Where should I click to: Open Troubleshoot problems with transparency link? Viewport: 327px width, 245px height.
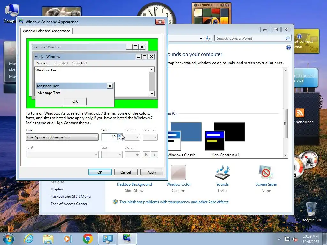[174, 202]
